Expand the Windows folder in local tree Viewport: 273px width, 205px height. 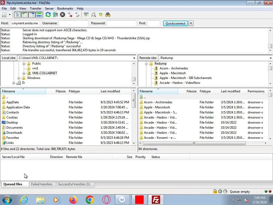click(19, 78)
